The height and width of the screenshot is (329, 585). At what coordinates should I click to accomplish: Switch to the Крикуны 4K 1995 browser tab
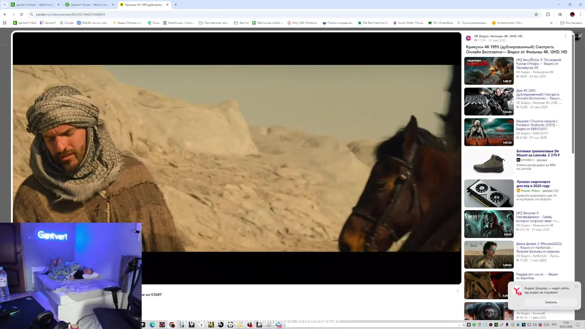click(144, 5)
